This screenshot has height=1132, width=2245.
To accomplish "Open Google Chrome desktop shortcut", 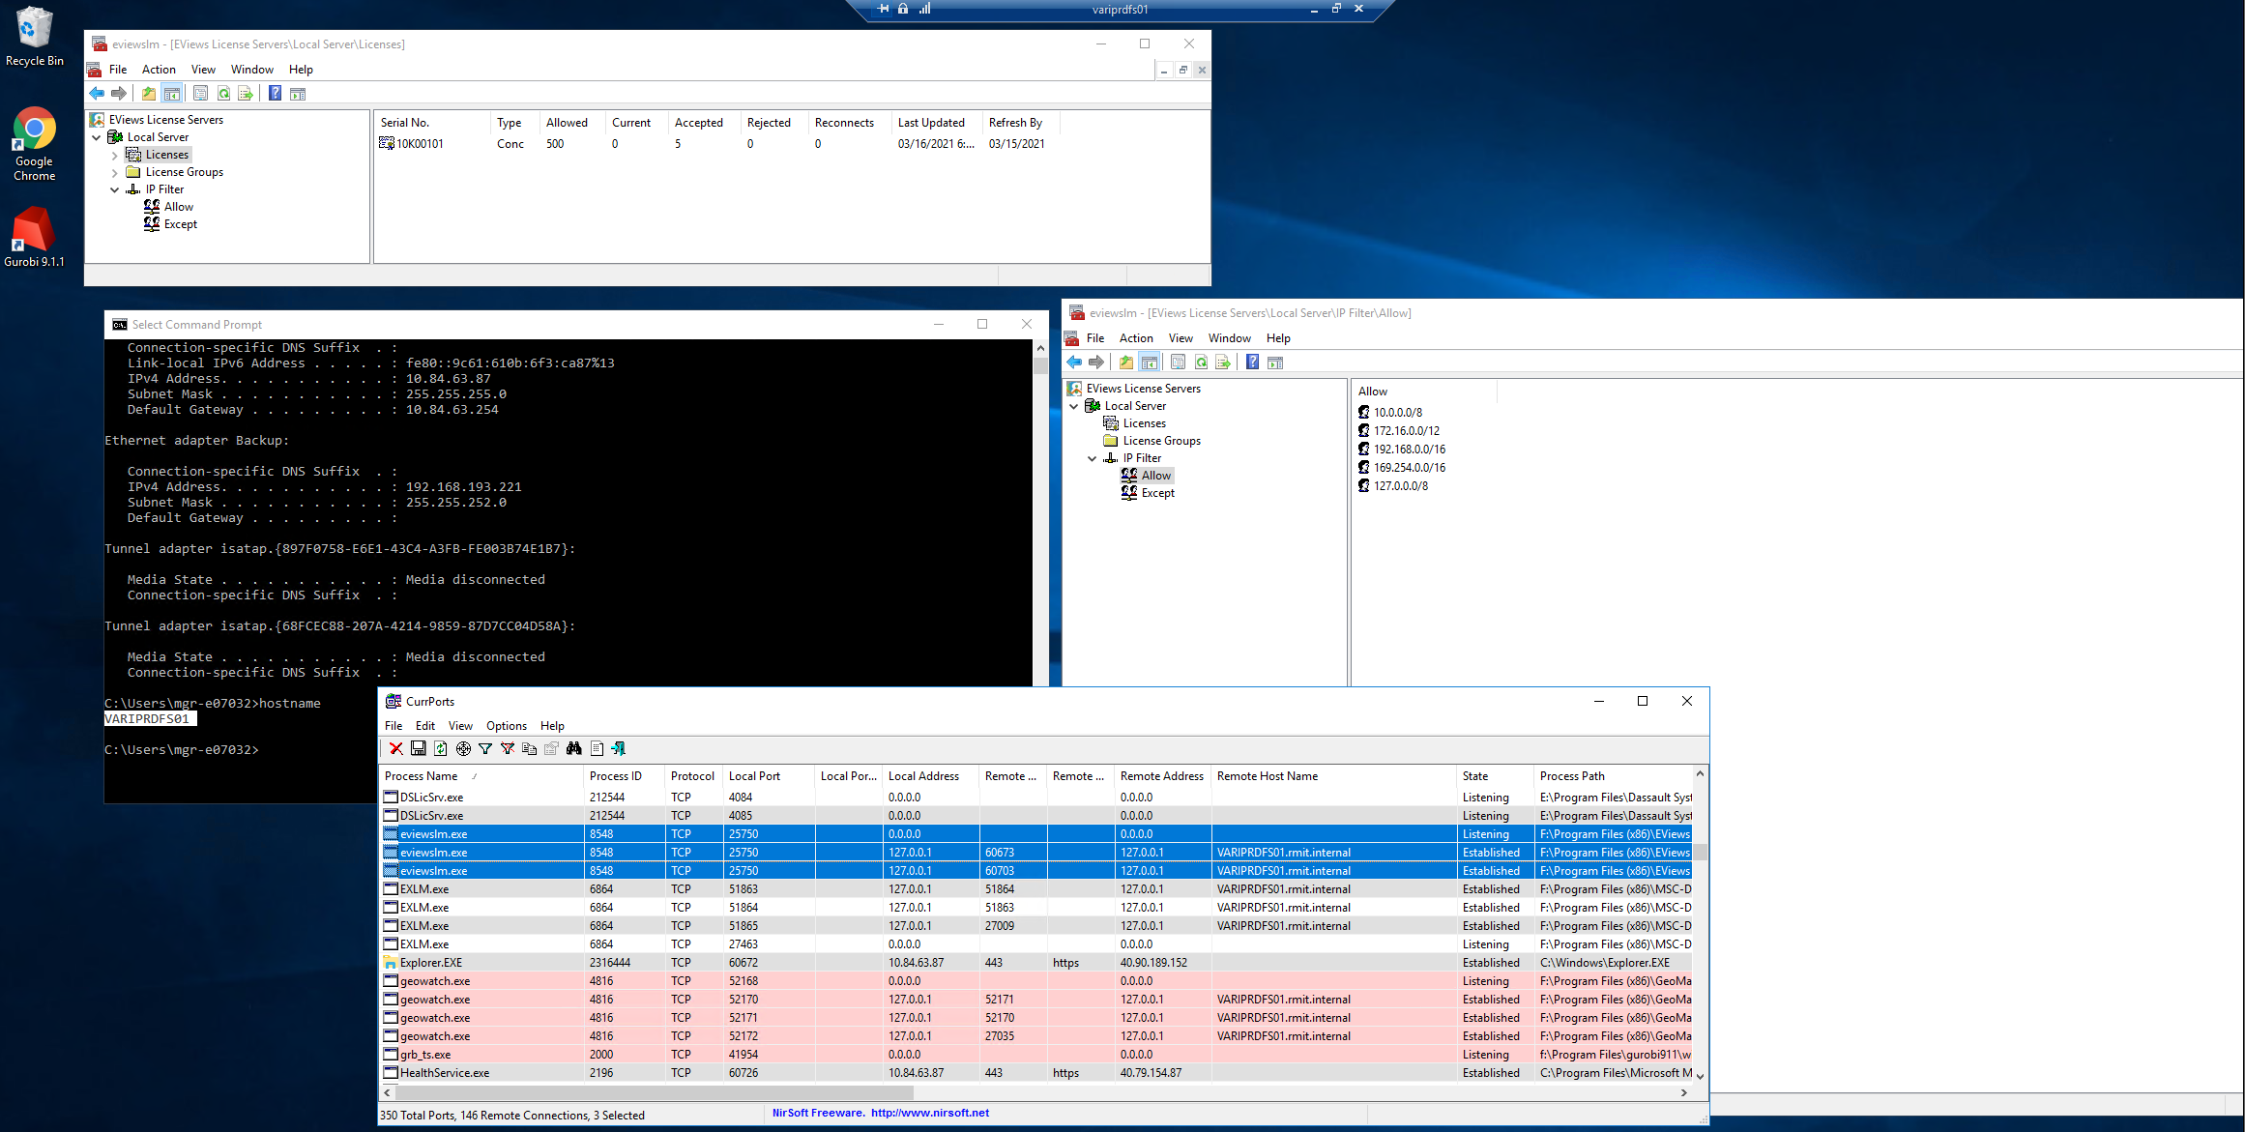I will click(x=34, y=144).
